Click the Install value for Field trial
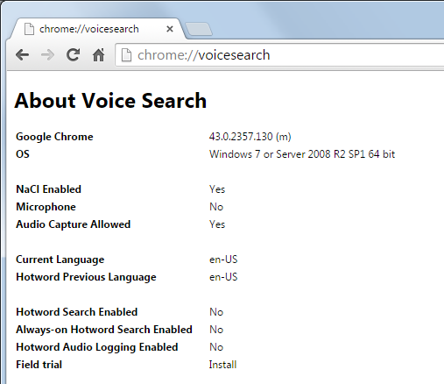 point(222,365)
